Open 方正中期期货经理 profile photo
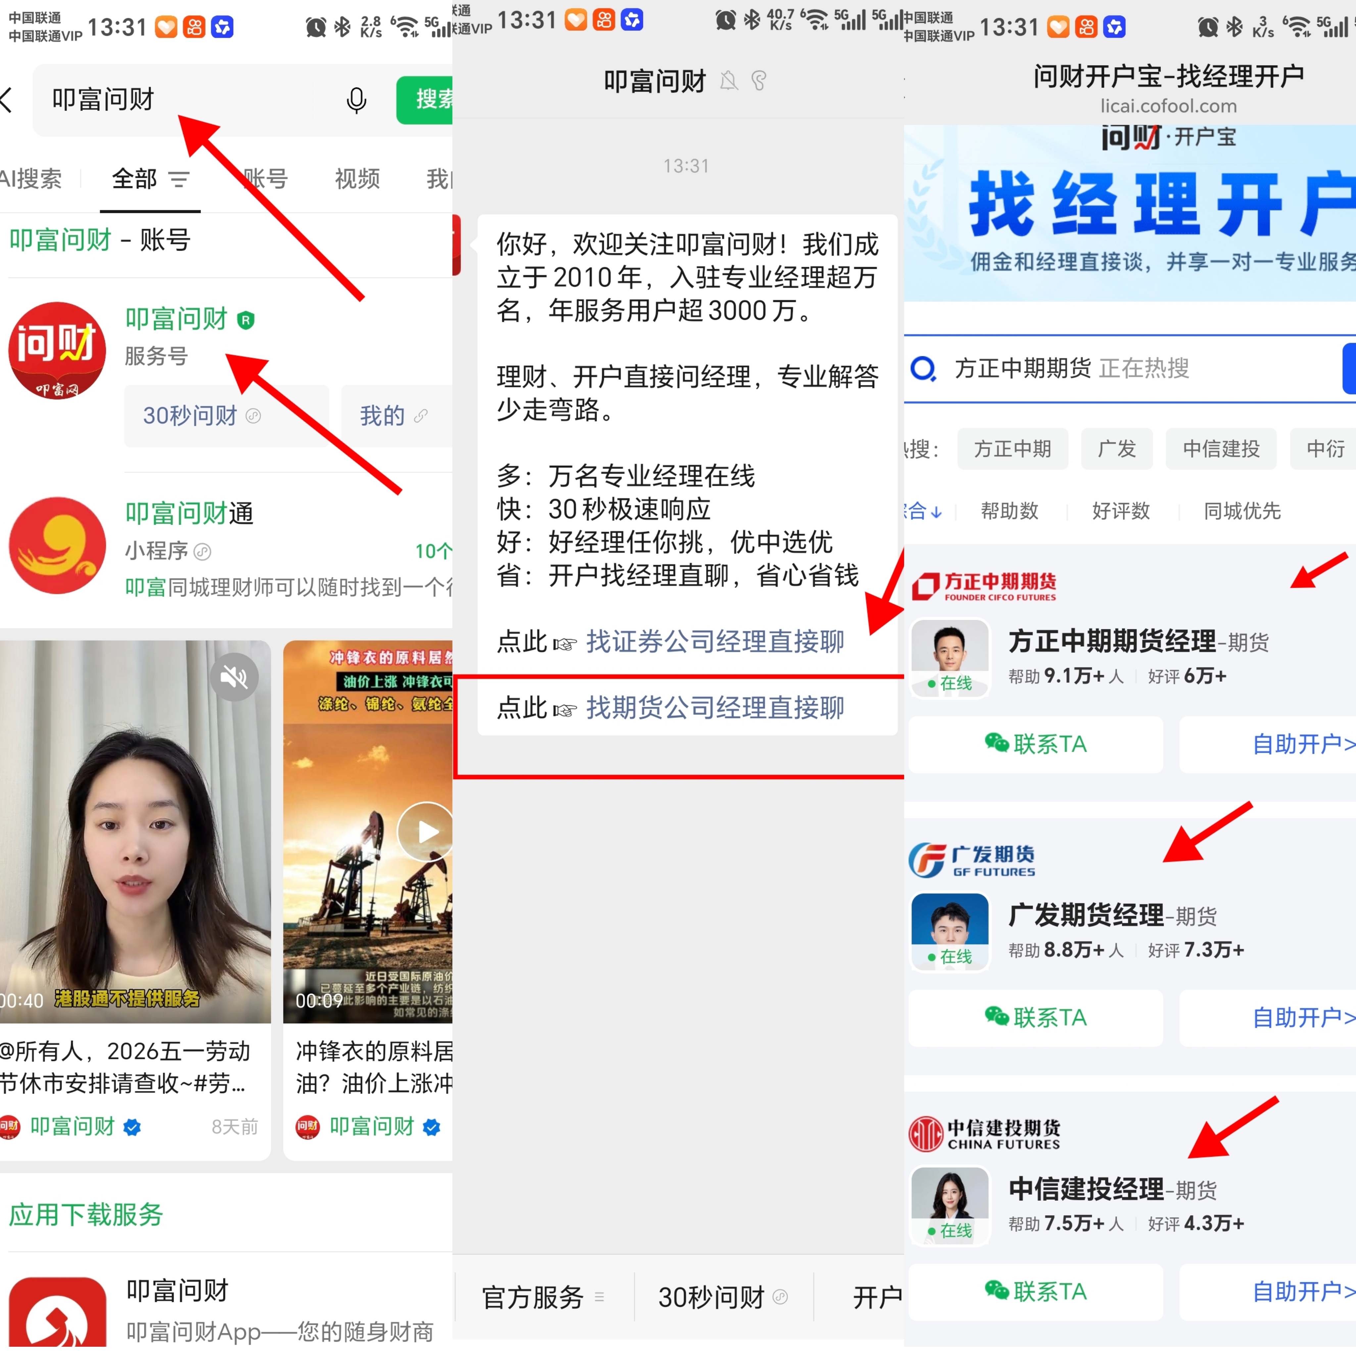Screen dimensions: 1356x1356 tap(949, 658)
